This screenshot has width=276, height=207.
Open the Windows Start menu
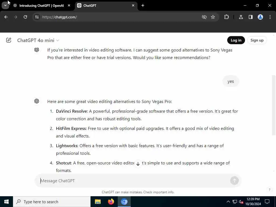tap(6, 202)
